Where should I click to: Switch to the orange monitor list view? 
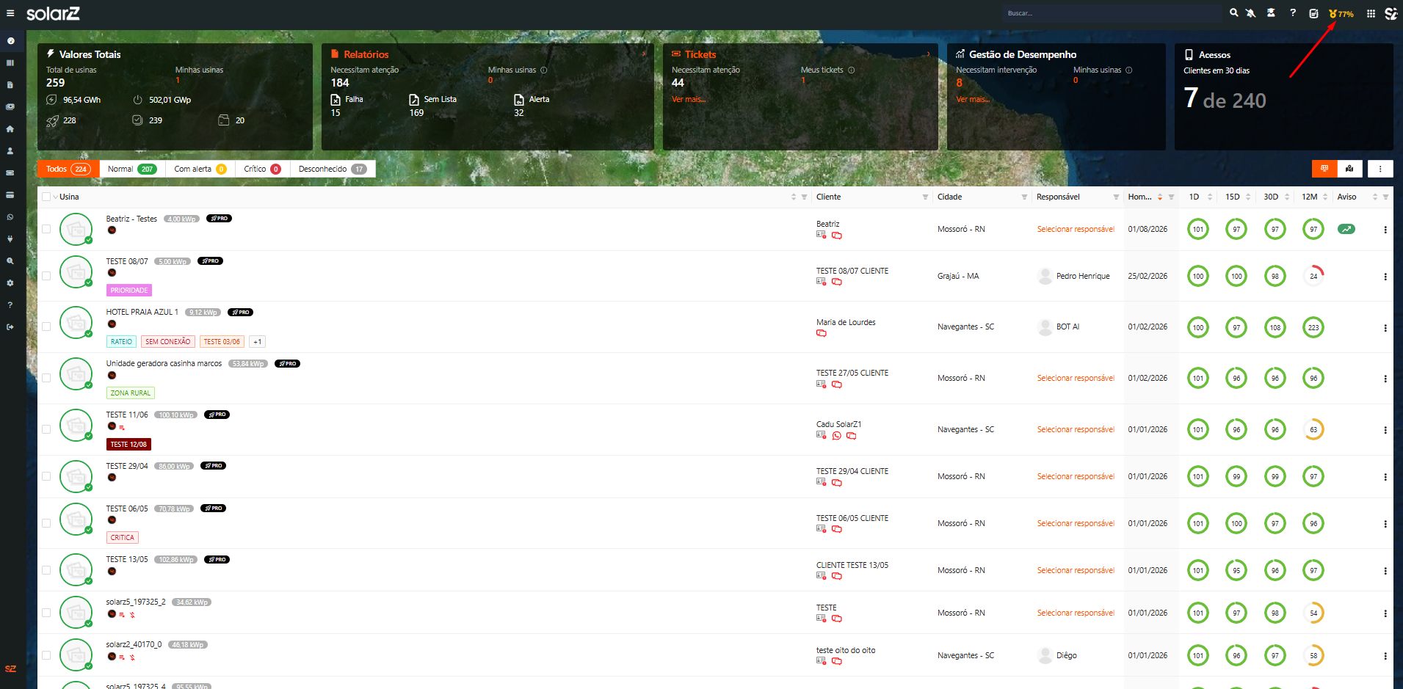[x=1324, y=169]
